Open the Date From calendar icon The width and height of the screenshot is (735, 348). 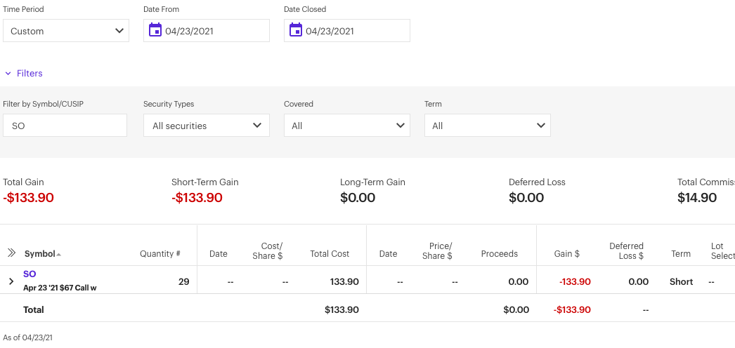point(155,30)
